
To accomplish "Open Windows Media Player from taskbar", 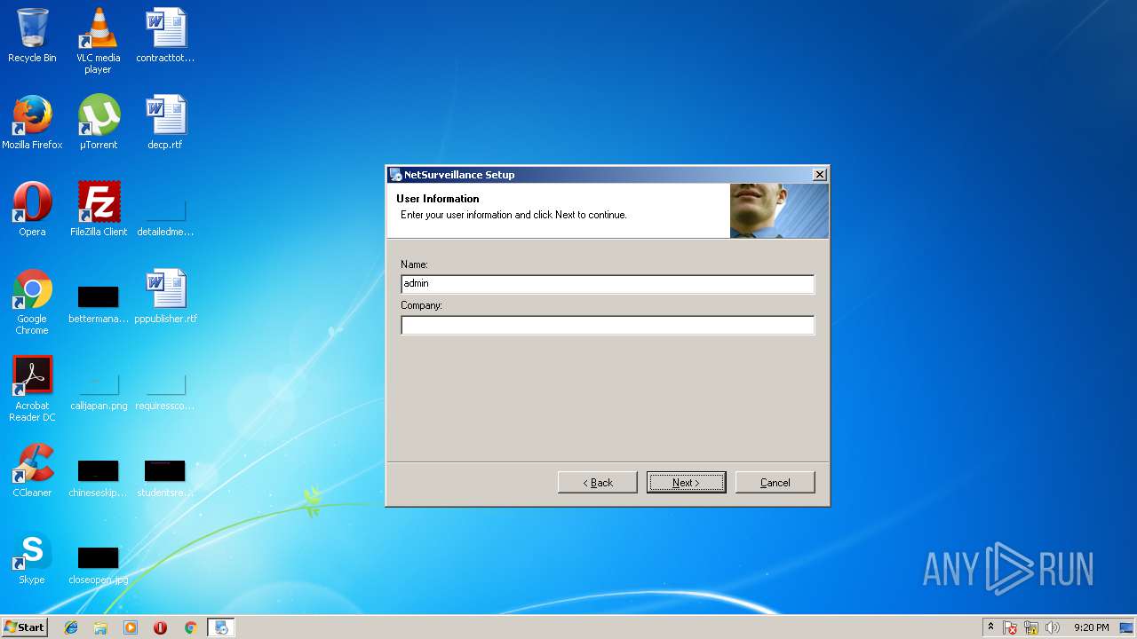I will pyautogui.click(x=131, y=627).
